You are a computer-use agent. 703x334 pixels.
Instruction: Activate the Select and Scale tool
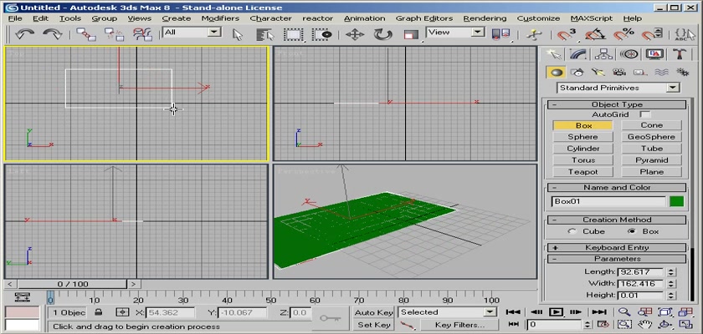tap(410, 35)
